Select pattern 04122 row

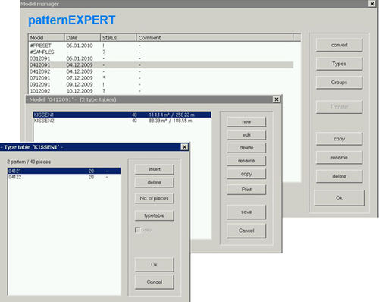tap(64, 177)
